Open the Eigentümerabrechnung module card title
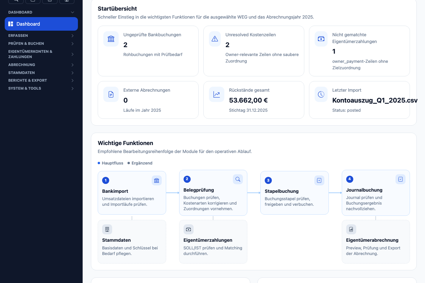The image size is (425, 283). (x=372, y=240)
